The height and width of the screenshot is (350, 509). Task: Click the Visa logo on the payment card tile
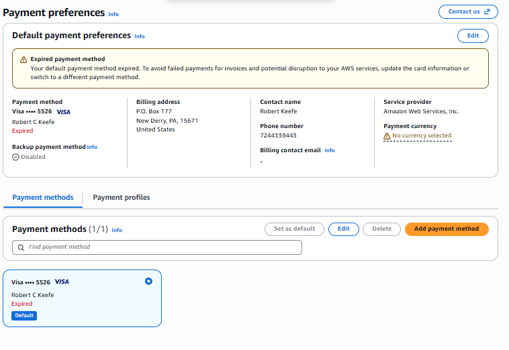(62, 282)
